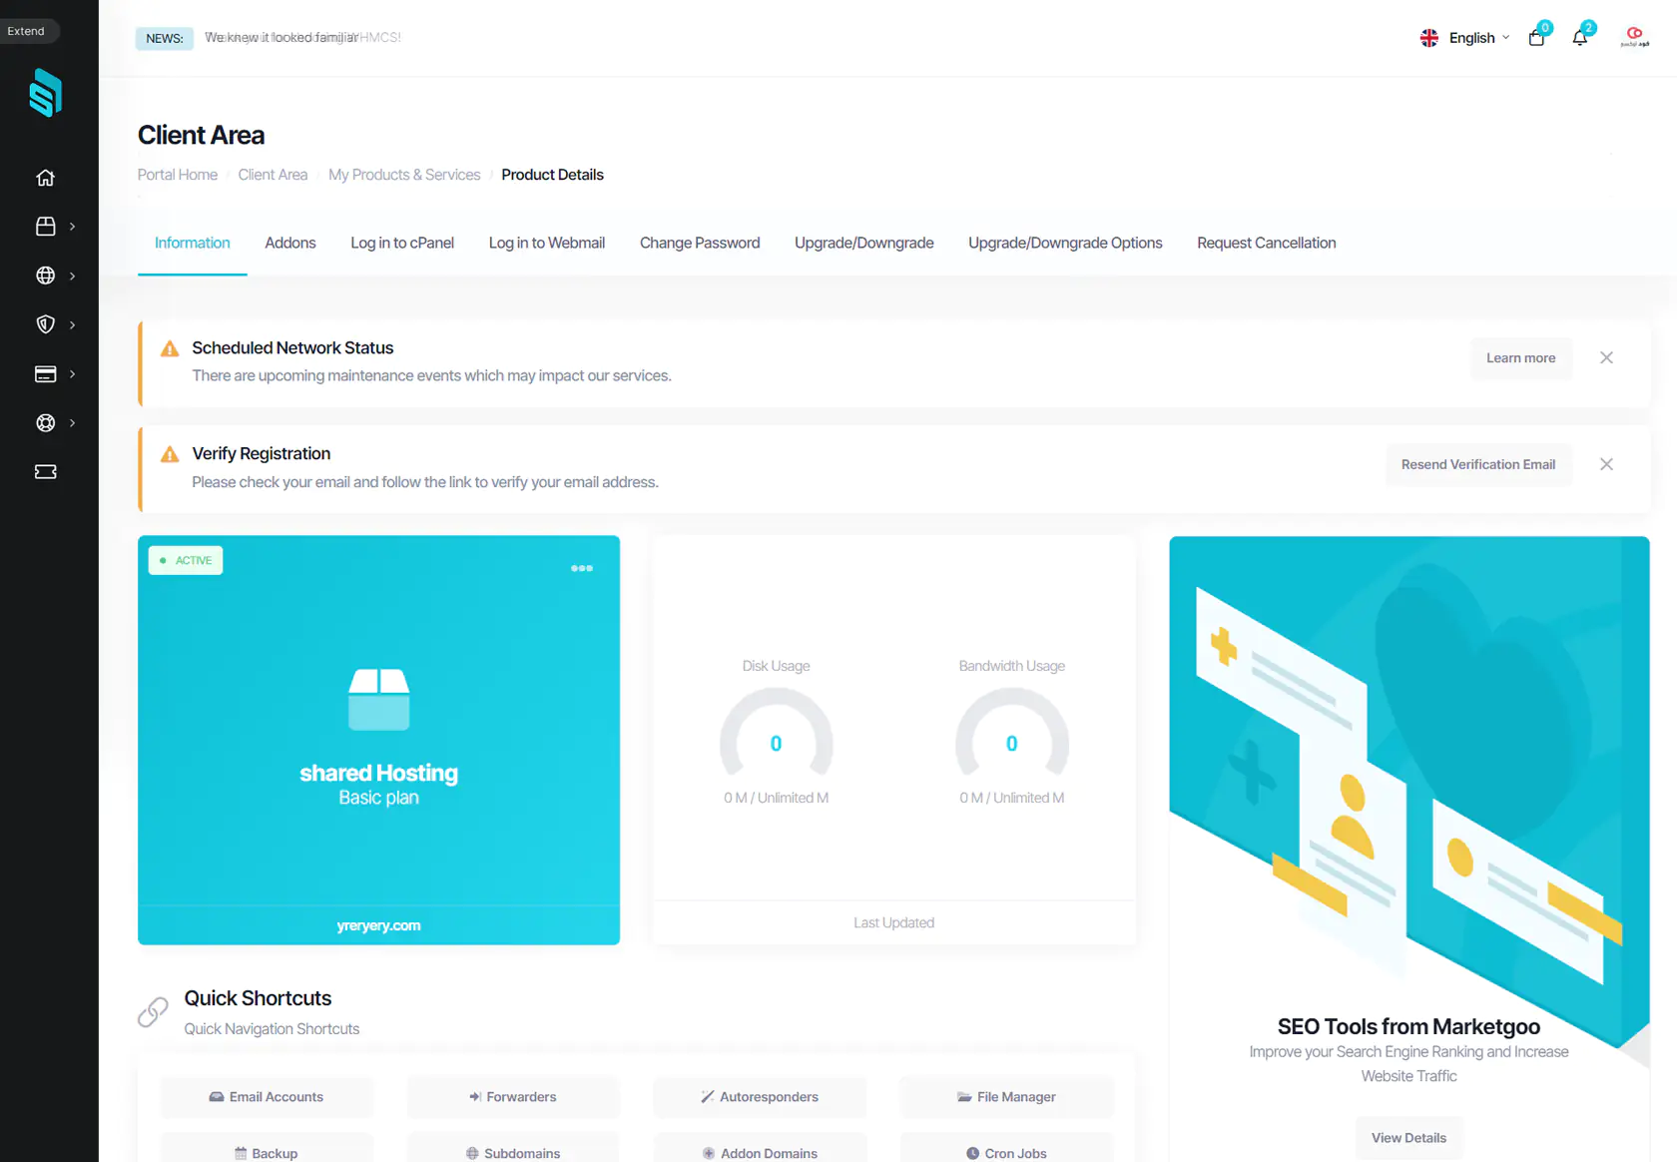Click the domains globe icon in the sidebar
This screenshot has height=1162, width=1677.
click(x=45, y=276)
